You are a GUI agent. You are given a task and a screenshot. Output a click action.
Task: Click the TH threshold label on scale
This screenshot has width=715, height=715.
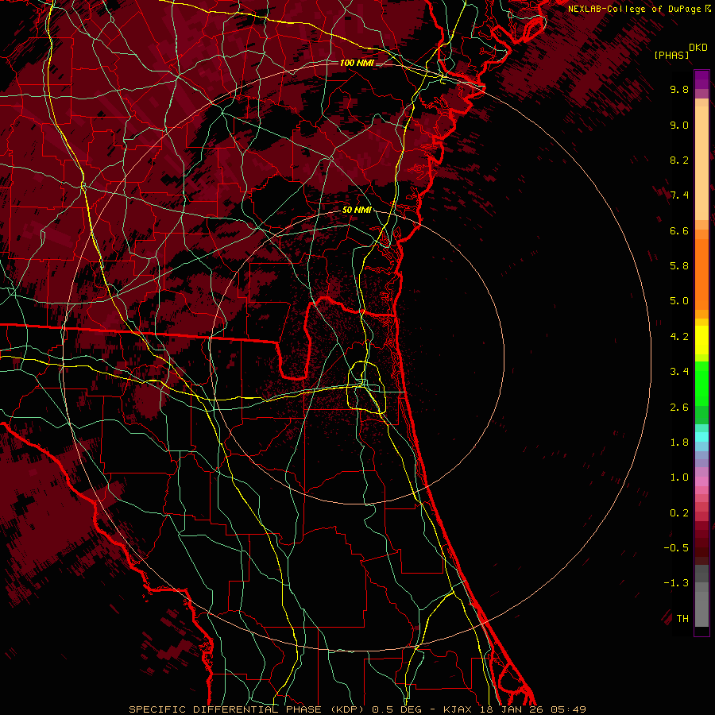click(x=682, y=618)
